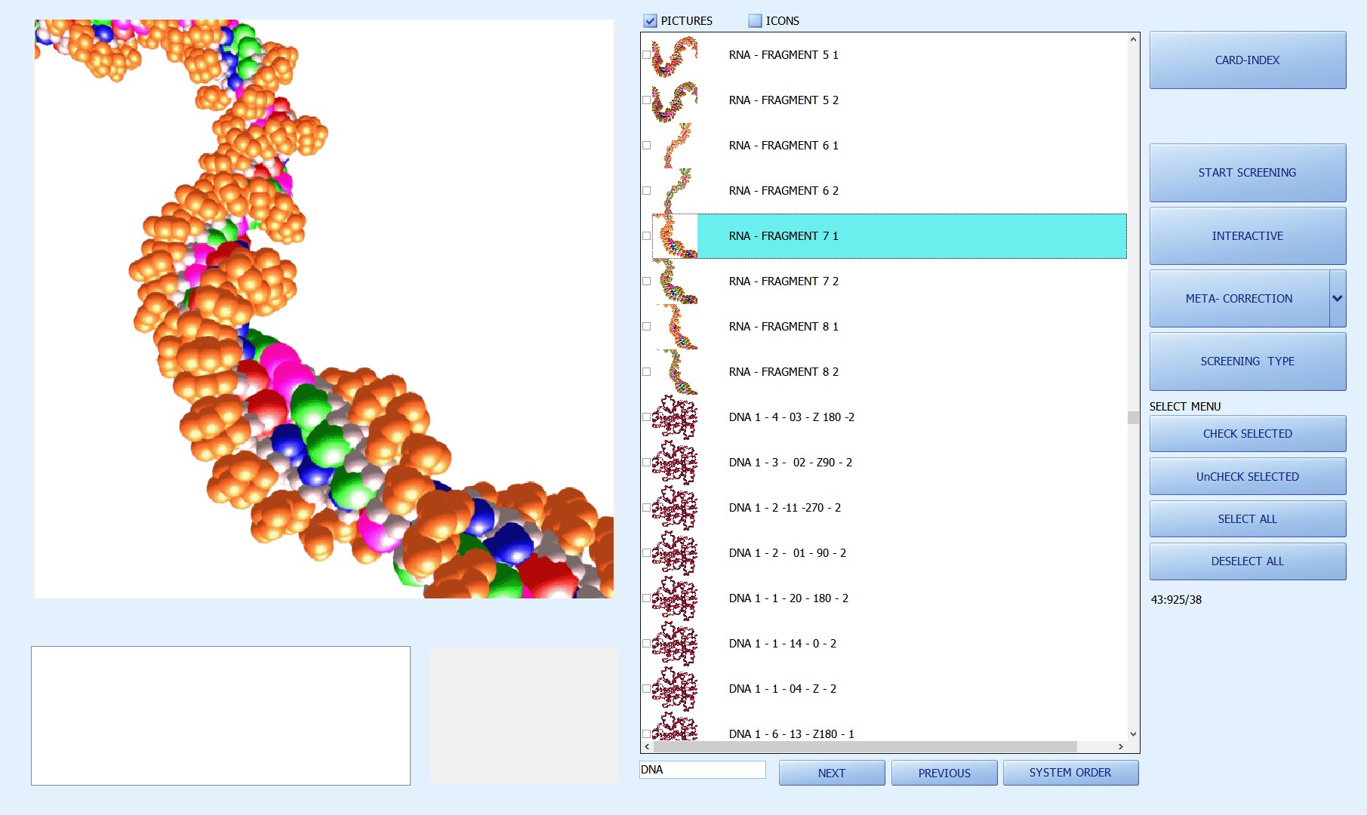Open SCREENING TYPE options

pos(1247,361)
